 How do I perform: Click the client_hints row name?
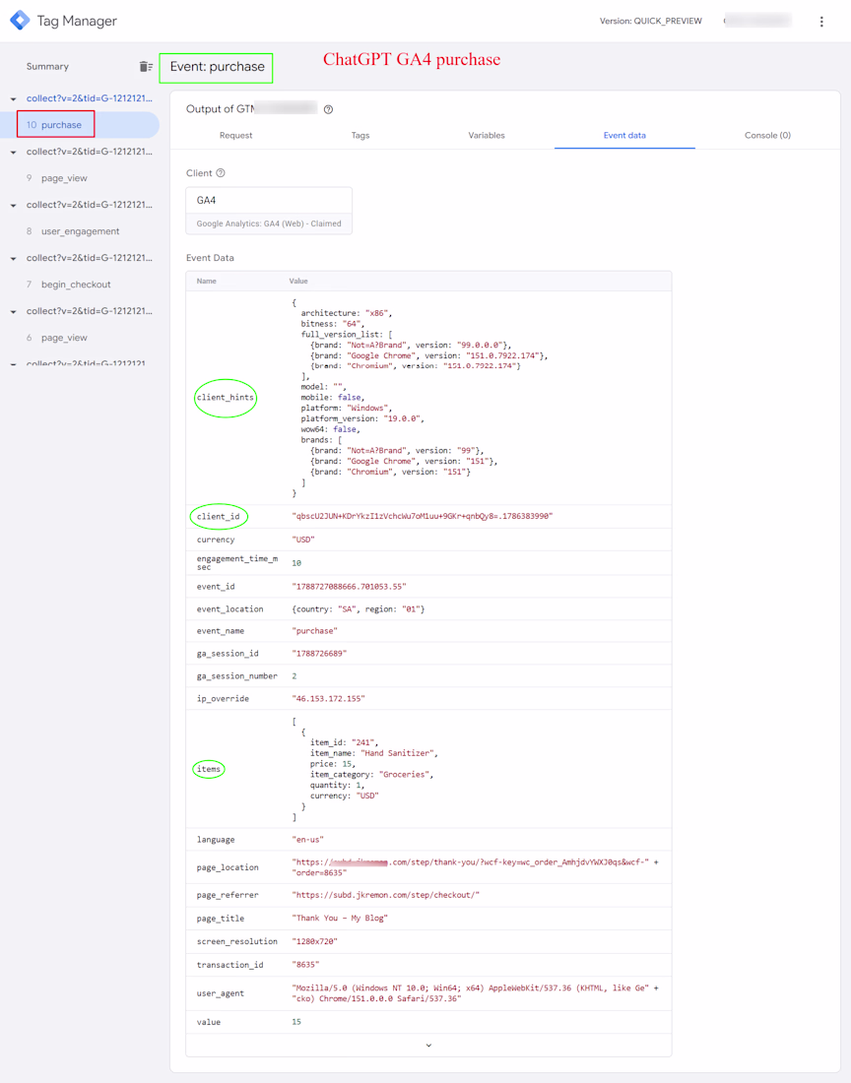point(226,397)
